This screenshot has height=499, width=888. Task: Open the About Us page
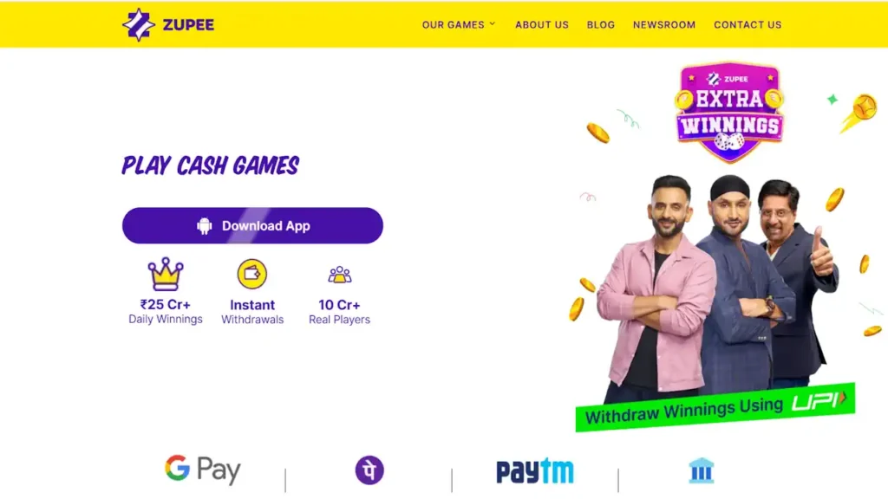[x=541, y=25]
